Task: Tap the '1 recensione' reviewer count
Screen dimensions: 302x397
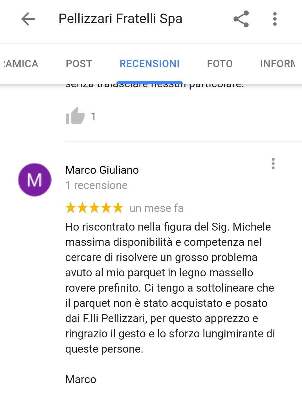Action: coord(96,185)
